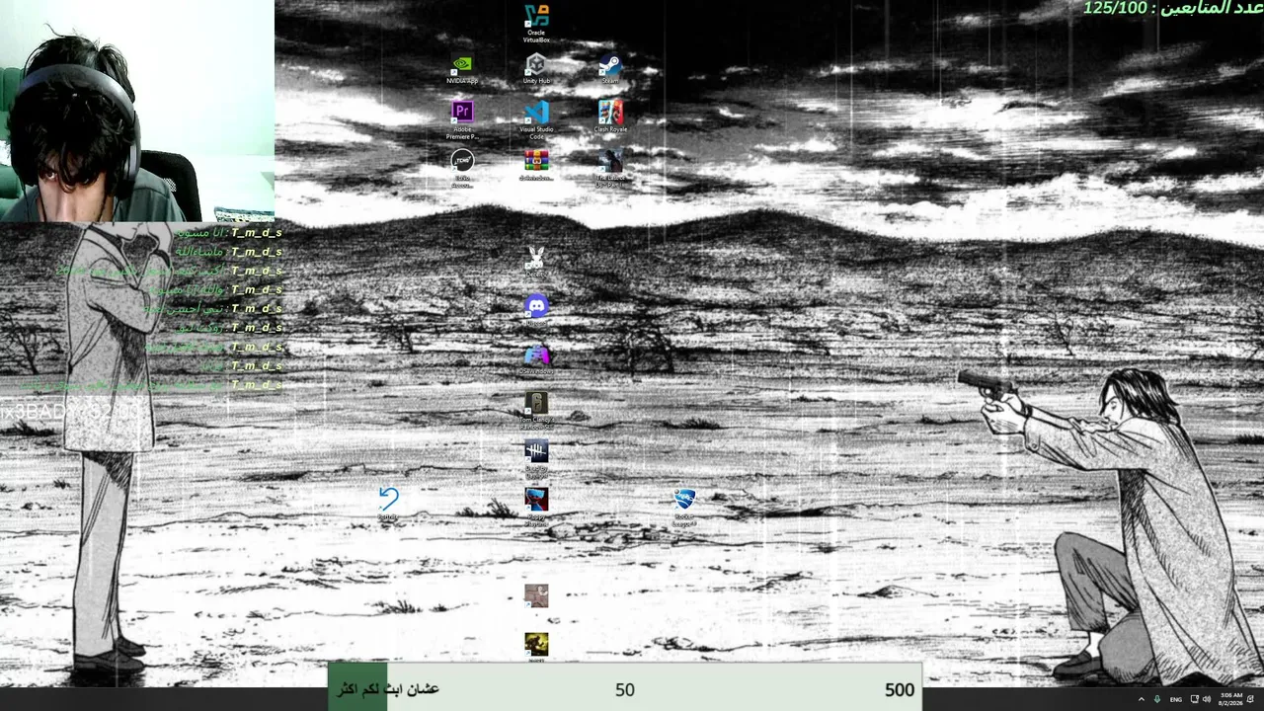Click the white rabbit desktop icon
Viewport: 1264px width, 711px height.
[x=535, y=262]
